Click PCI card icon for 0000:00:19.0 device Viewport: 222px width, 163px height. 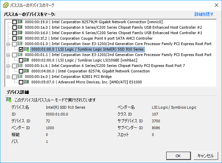pyautogui.click(x=20, y=22)
